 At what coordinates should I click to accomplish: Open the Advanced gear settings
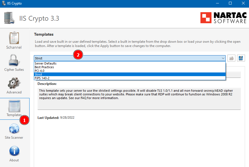14,85
